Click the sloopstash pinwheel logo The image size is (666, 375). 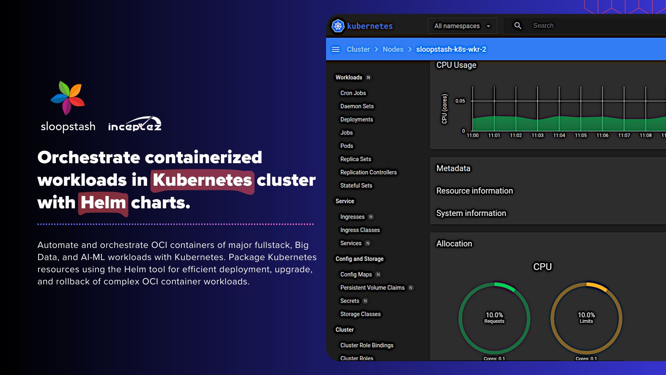[68, 98]
